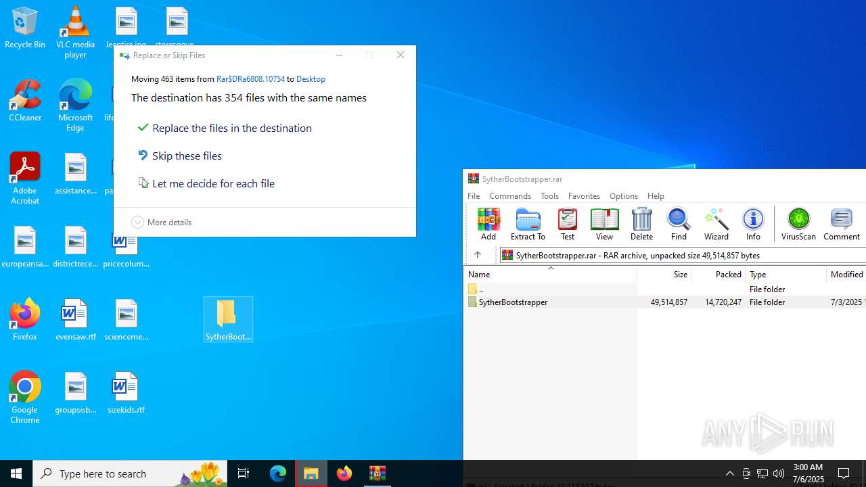Screen dimensions: 866x487
Task: Select the assistance image file on desktop
Action: coord(75,174)
